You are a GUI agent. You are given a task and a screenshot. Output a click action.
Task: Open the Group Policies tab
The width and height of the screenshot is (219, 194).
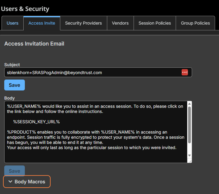pos(195,23)
